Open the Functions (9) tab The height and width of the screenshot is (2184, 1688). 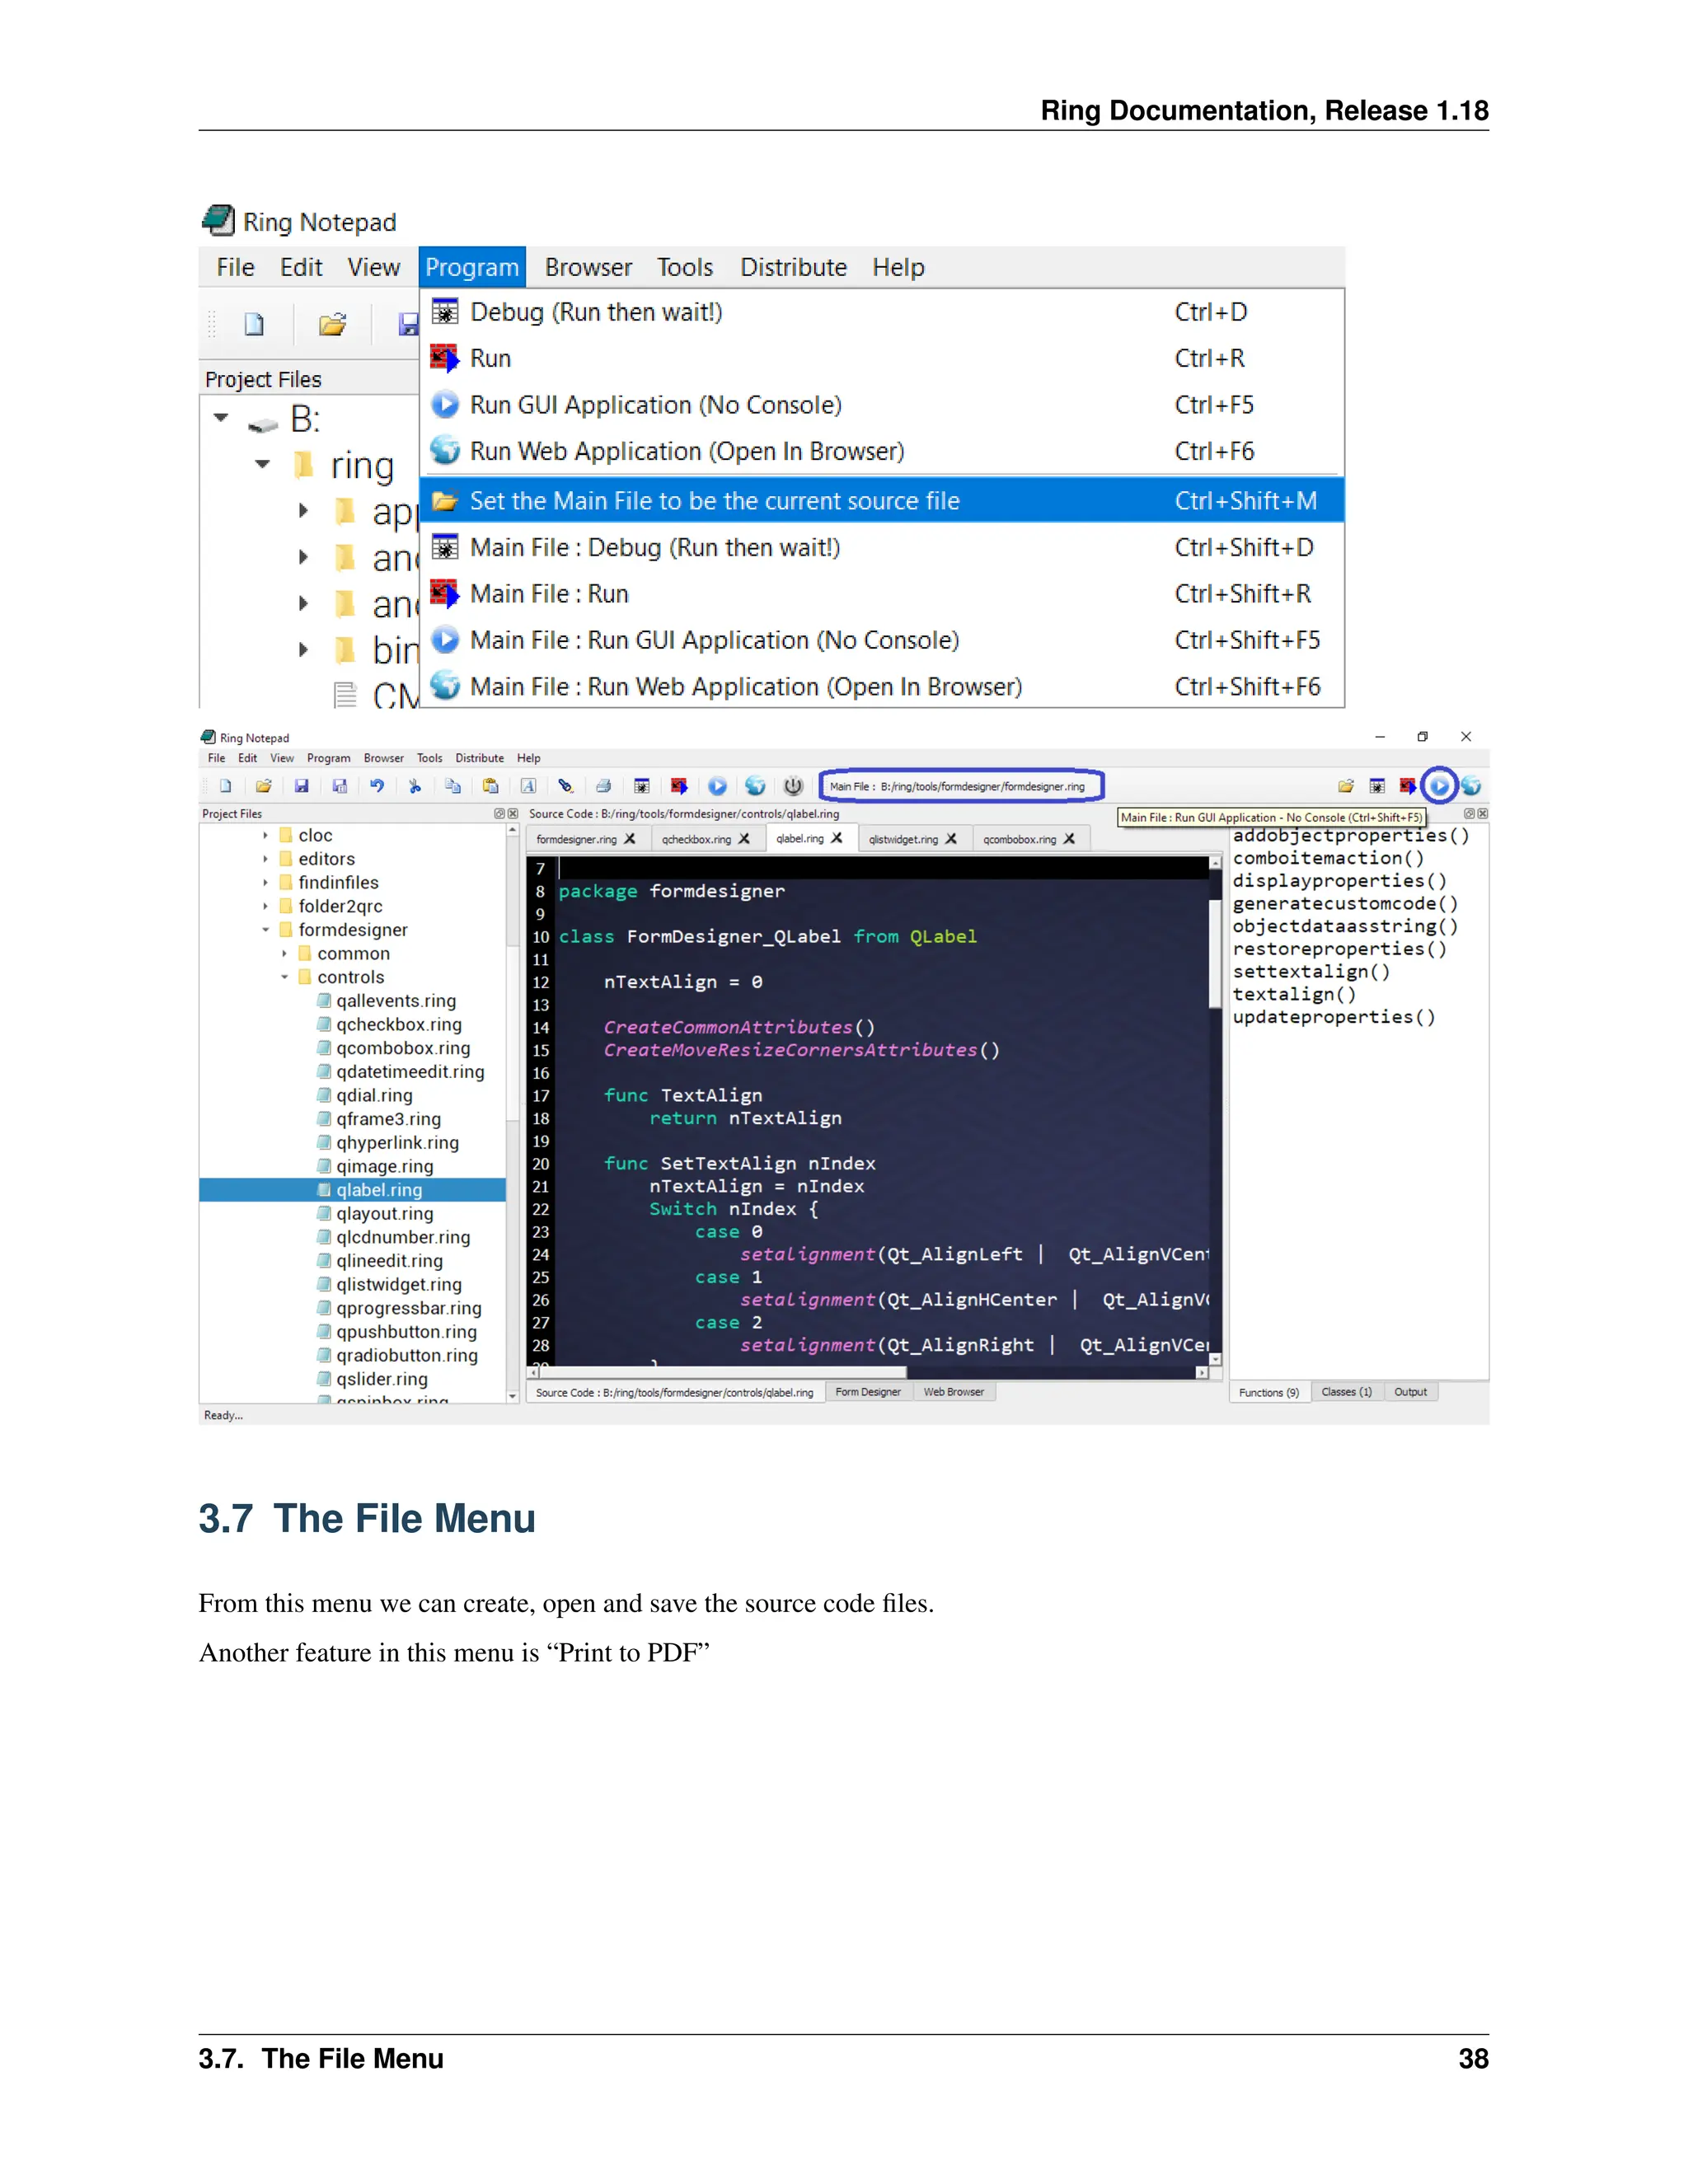point(1269,1392)
